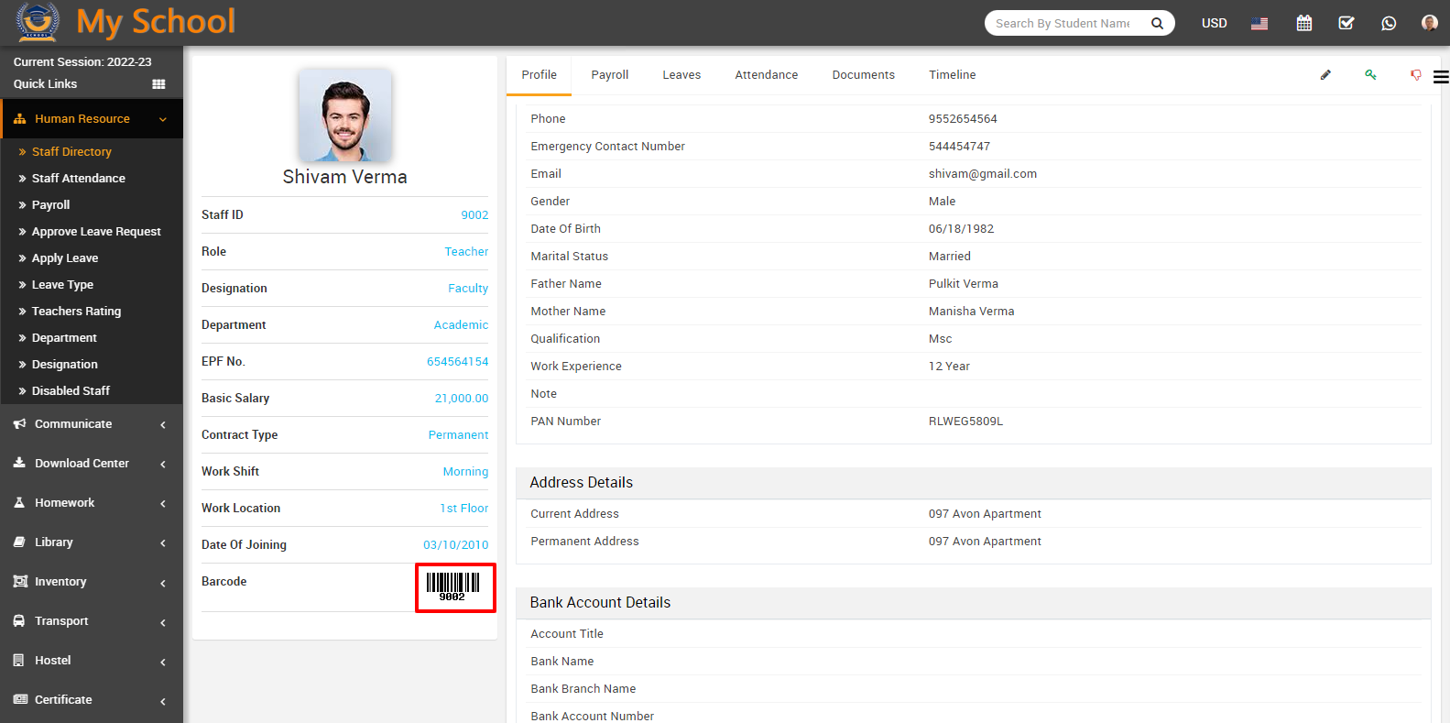Image resolution: width=1450 pixels, height=723 pixels.
Task: Click the search magnifier icon
Action: pyautogui.click(x=1157, y=23)
